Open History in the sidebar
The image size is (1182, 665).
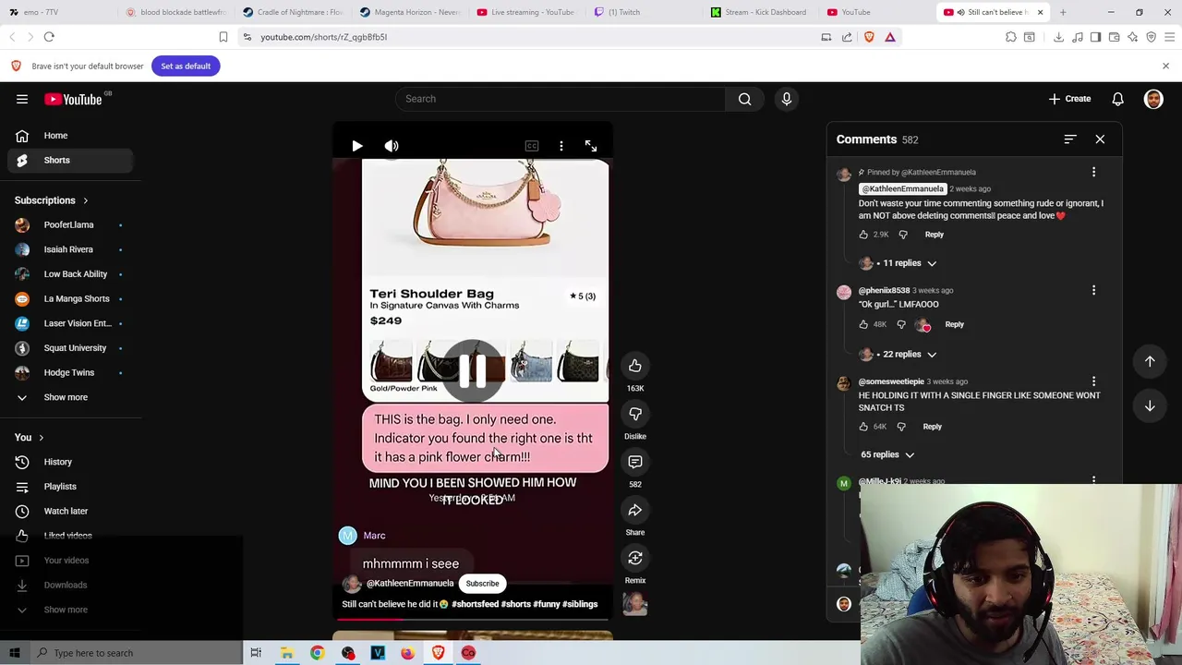[71, 462]
